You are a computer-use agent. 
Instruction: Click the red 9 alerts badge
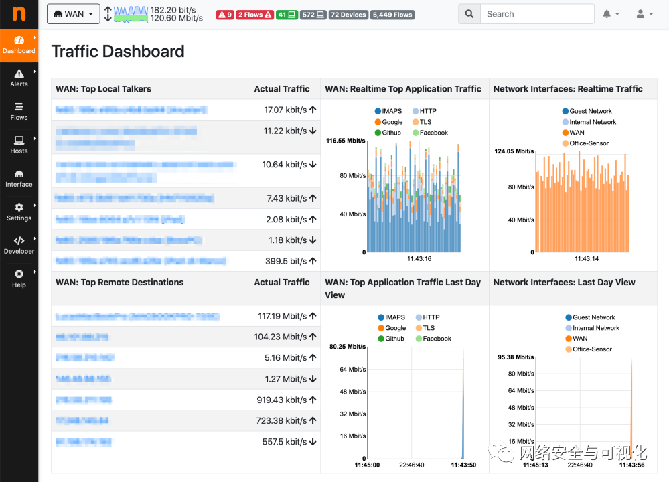pos(225,15)
